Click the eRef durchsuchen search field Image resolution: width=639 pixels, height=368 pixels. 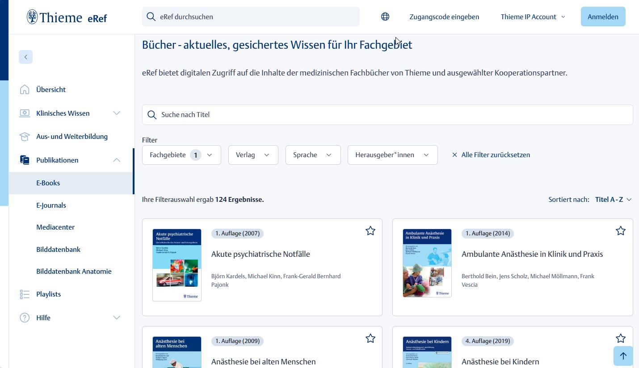pyautogui.click(x=251, y=17)
